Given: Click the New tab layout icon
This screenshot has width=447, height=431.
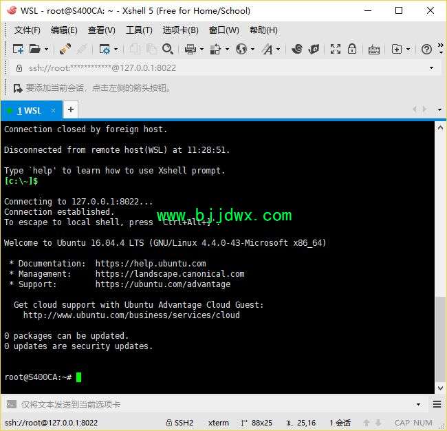Looking at the screenshot, I should pos(397,49).
